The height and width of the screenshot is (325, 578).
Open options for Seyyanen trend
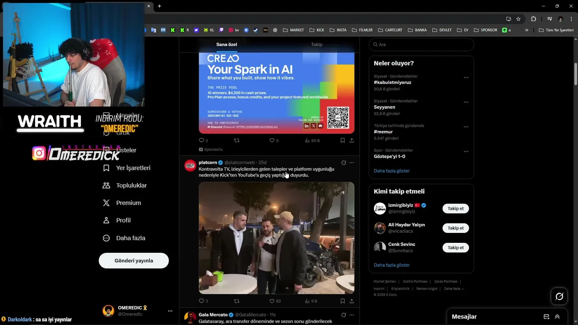tap(466, 102)
